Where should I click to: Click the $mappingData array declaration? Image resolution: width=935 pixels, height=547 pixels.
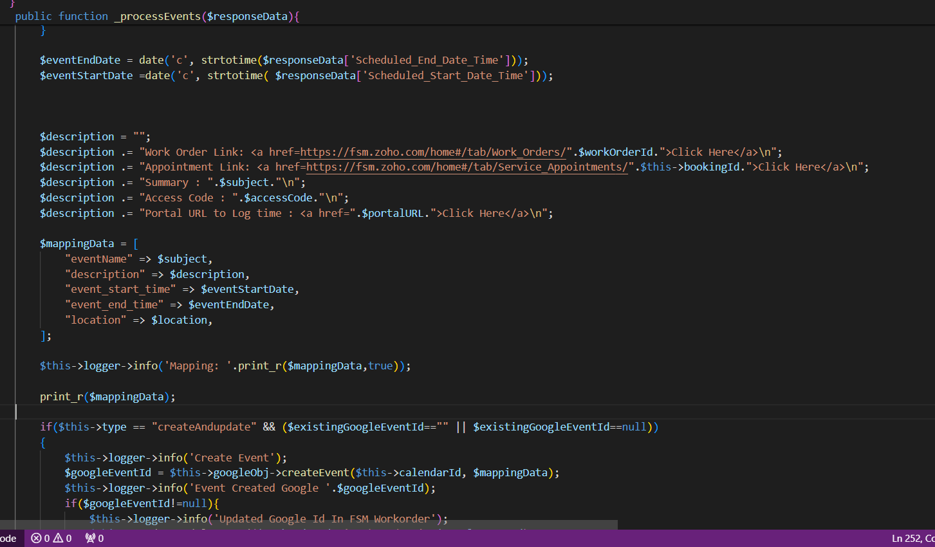(x=89, y=243)
